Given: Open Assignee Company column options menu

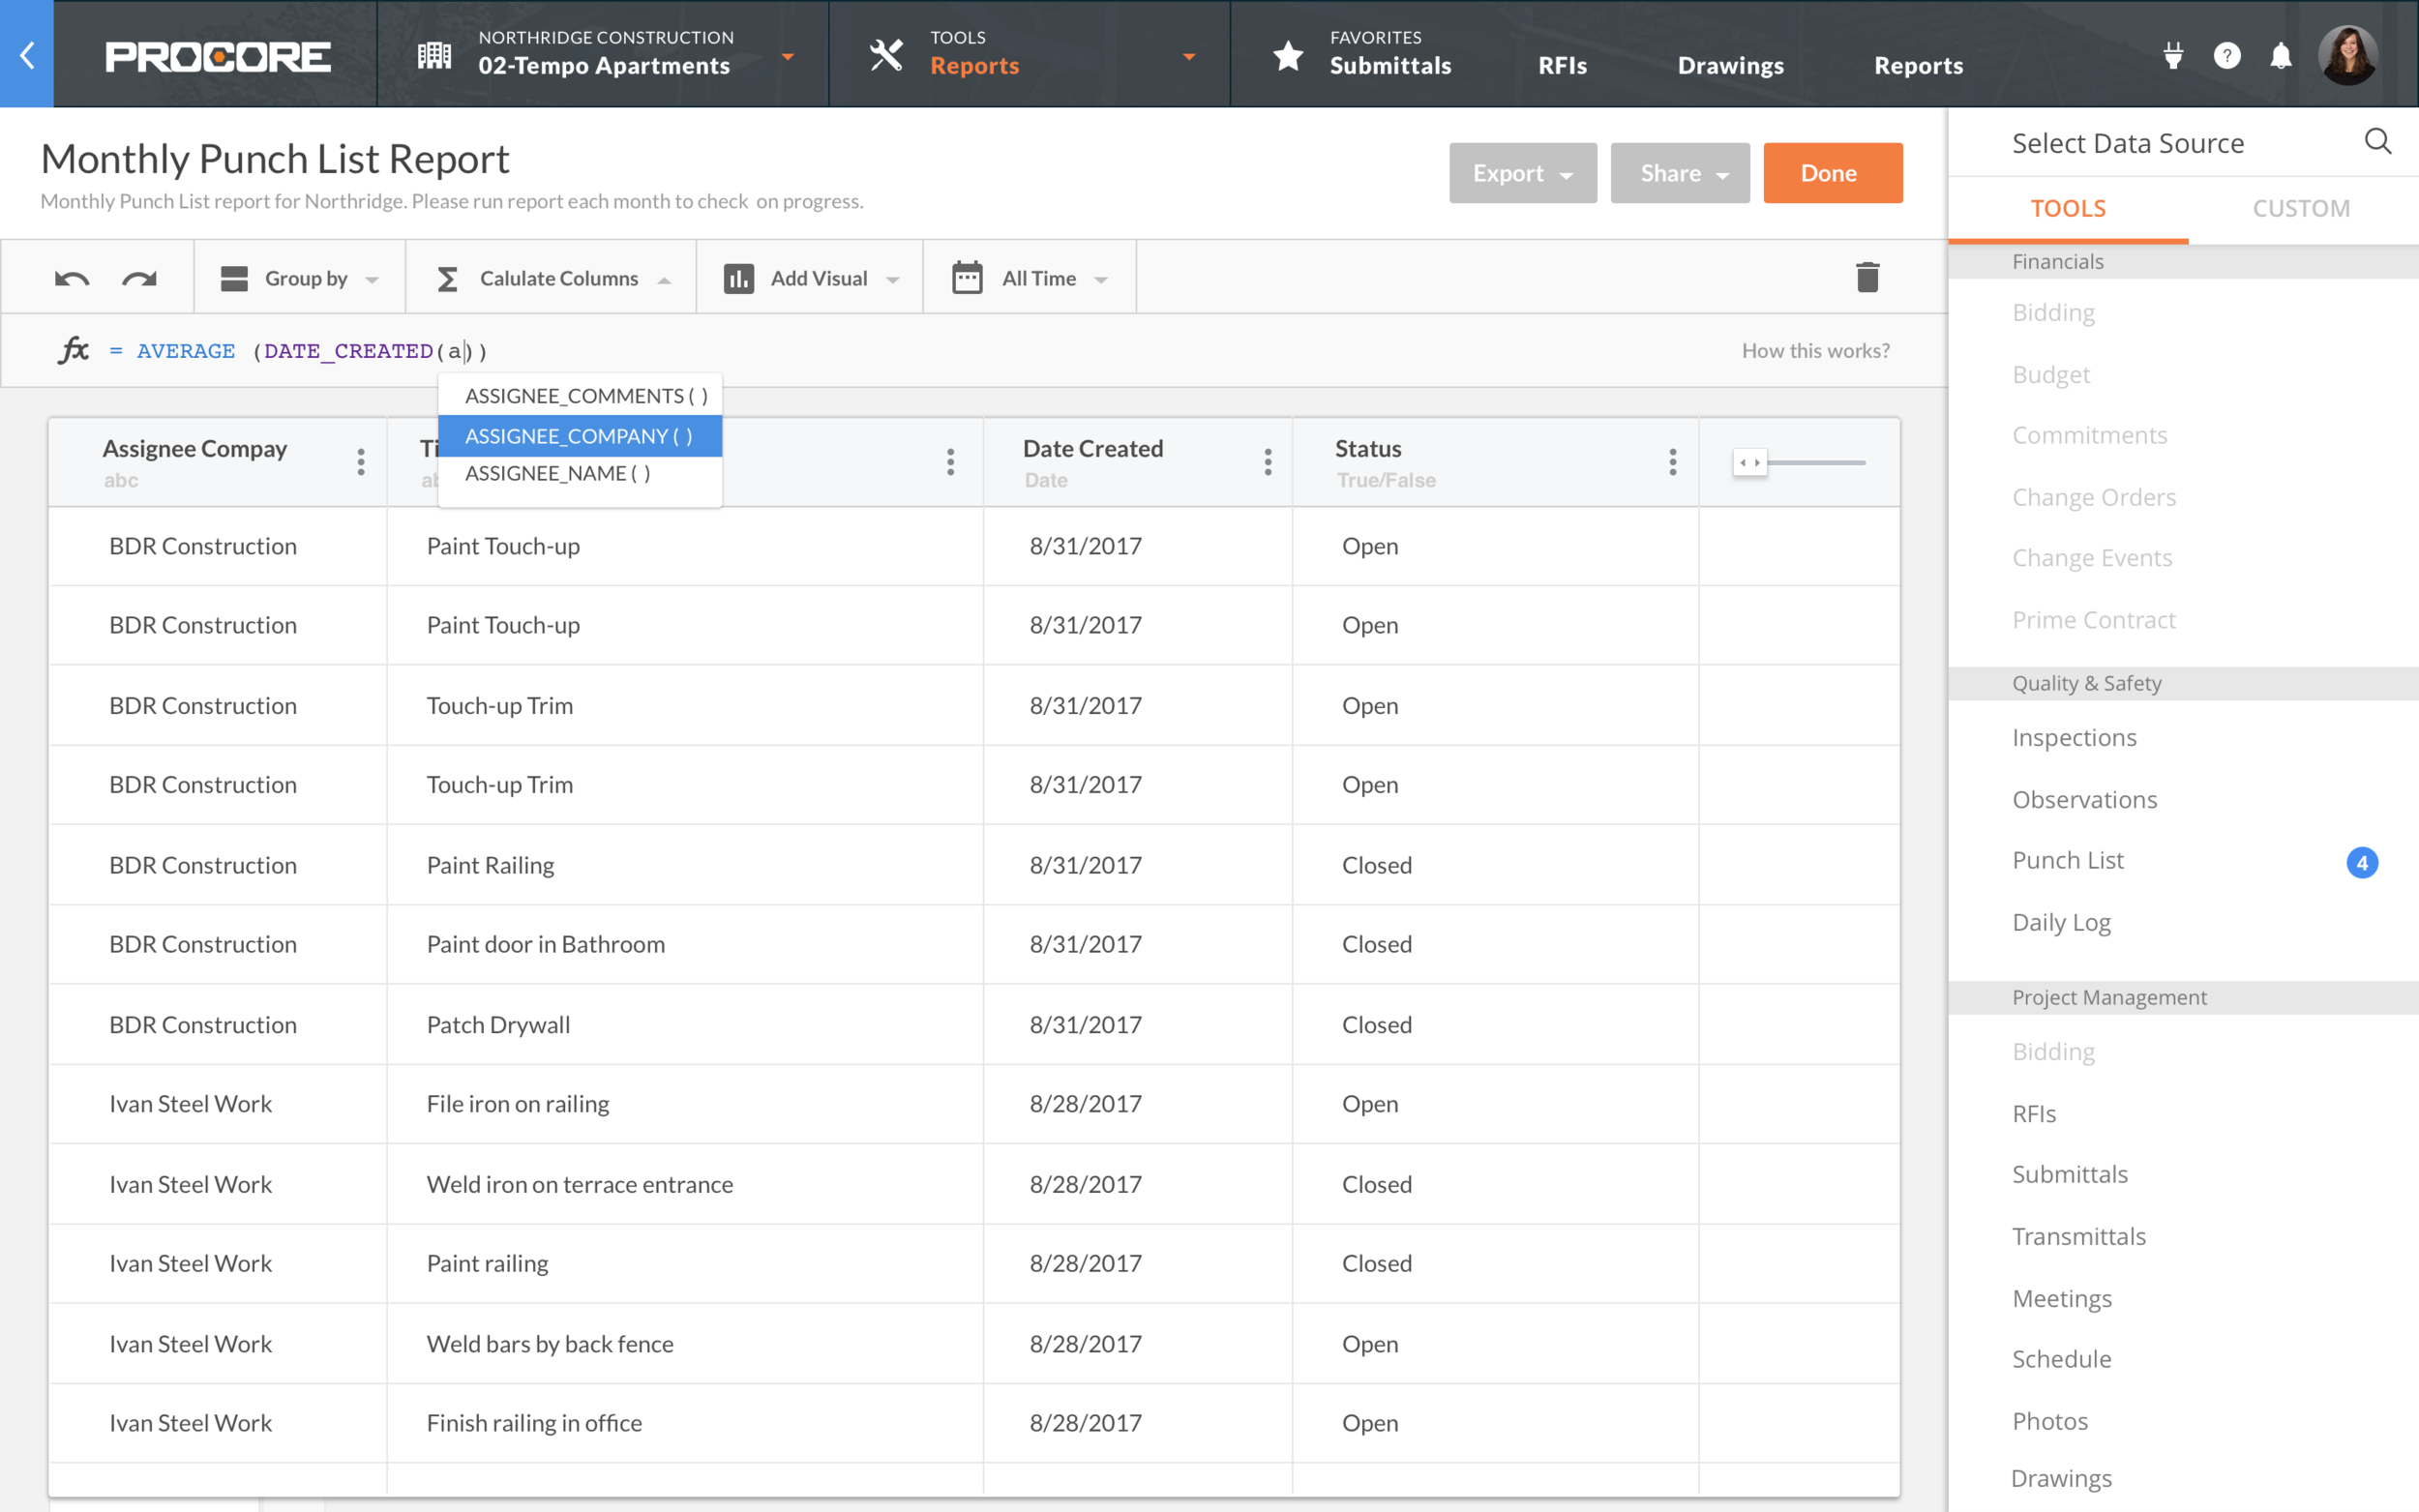Looking at the screenshot, I should tap(361, 462).
